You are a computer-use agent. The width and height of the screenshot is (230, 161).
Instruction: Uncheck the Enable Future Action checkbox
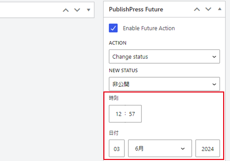pos(113,28)
